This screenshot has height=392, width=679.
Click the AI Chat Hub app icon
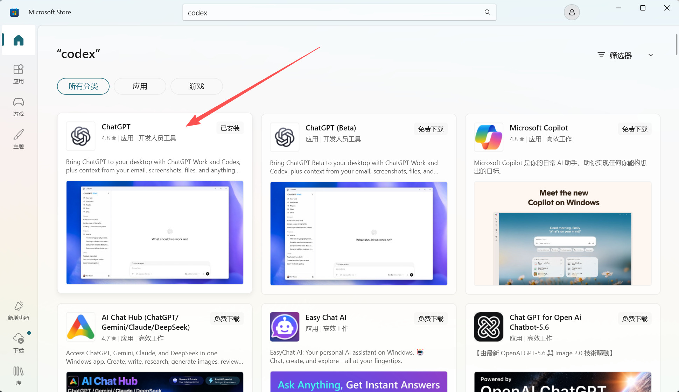click(x=81, y=327)
